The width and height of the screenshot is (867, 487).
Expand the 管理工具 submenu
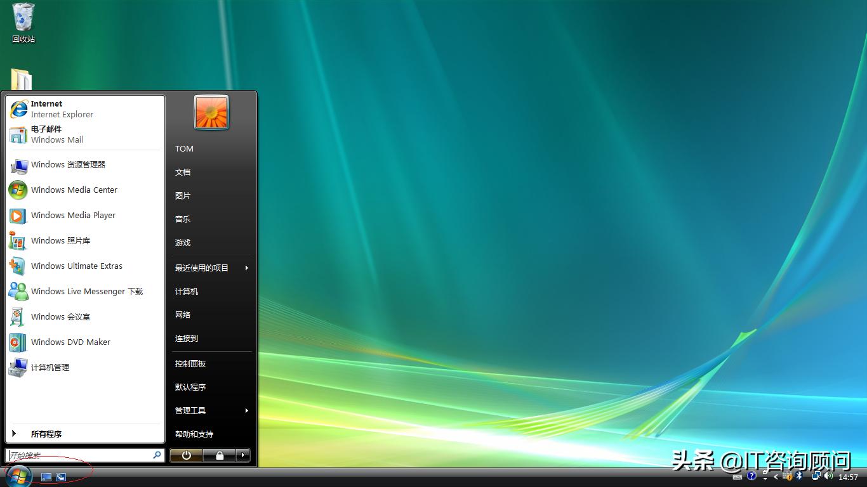coord(190,410)
